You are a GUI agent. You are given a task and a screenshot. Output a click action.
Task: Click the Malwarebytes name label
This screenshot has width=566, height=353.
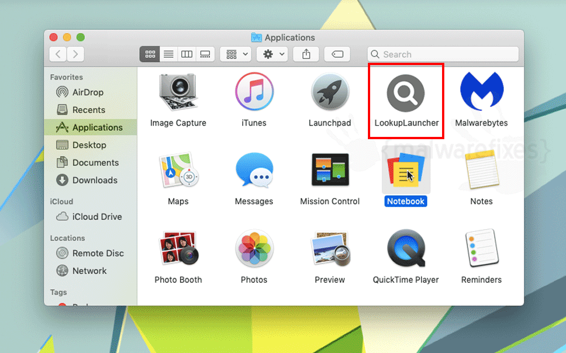[x=482, y=123]
